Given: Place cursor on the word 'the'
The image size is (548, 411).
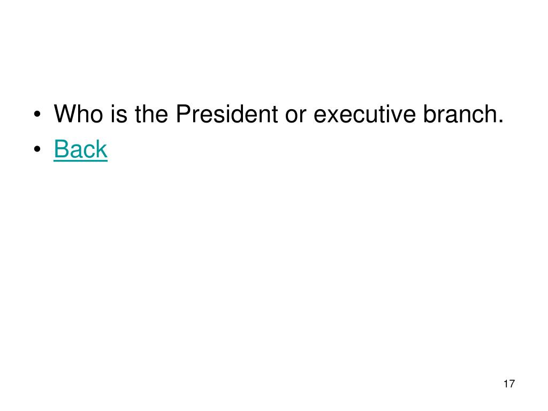Looking at the screenshot, I should coord(151,113).
